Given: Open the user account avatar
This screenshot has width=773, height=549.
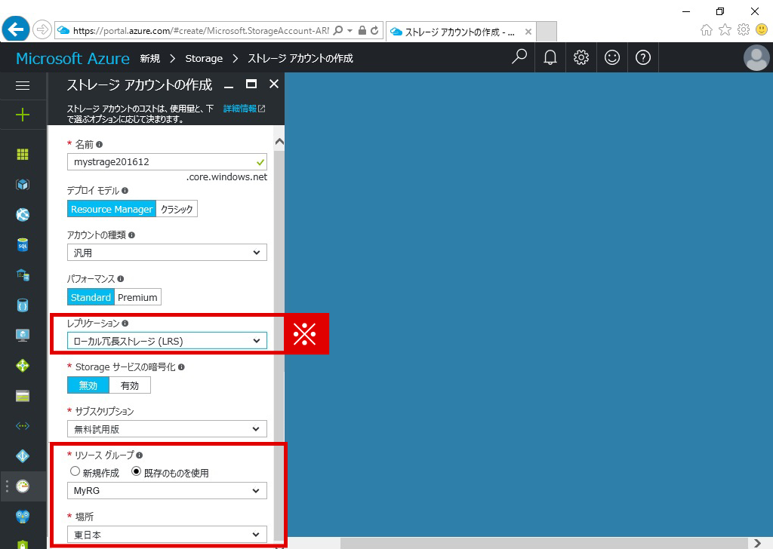Looking at the screenshot, I should click(x=756, y=57).
